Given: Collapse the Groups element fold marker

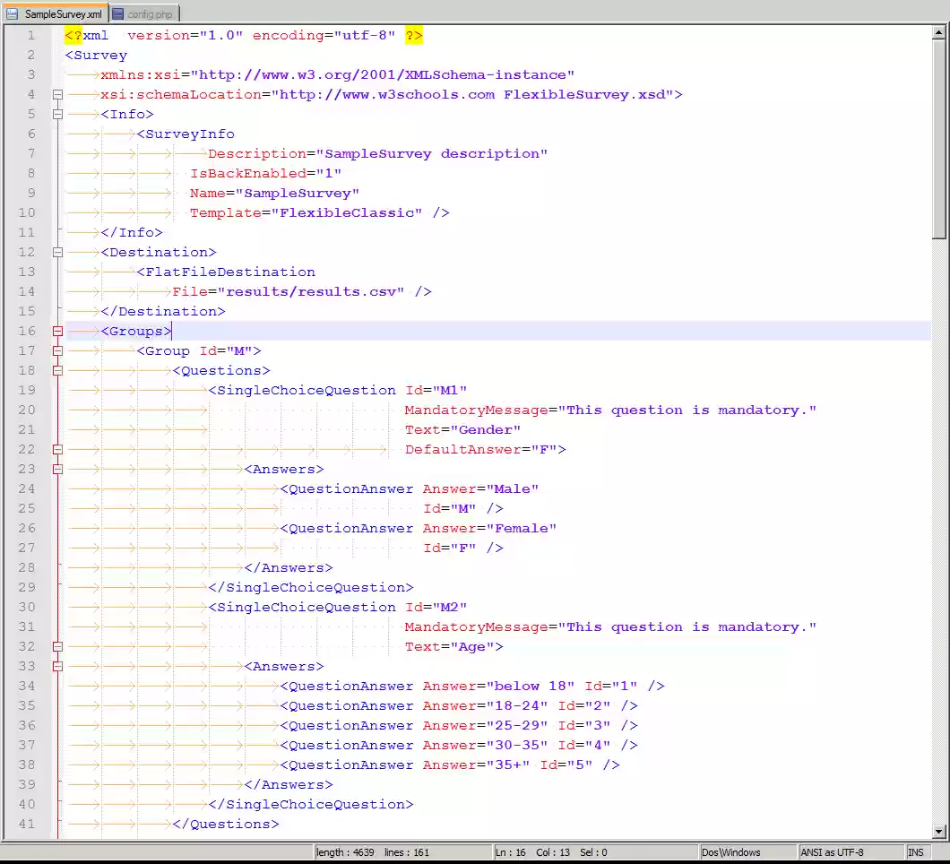Looking at the screenshot, I should 58,332.
